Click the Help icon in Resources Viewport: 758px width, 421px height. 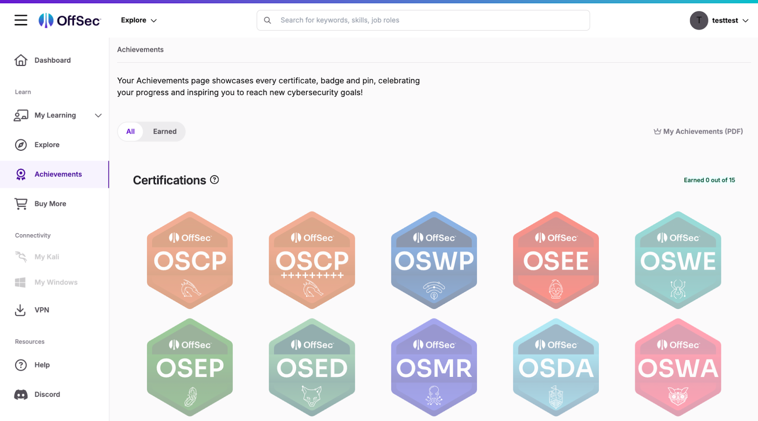pyautogui.click(x=21, y=365)
